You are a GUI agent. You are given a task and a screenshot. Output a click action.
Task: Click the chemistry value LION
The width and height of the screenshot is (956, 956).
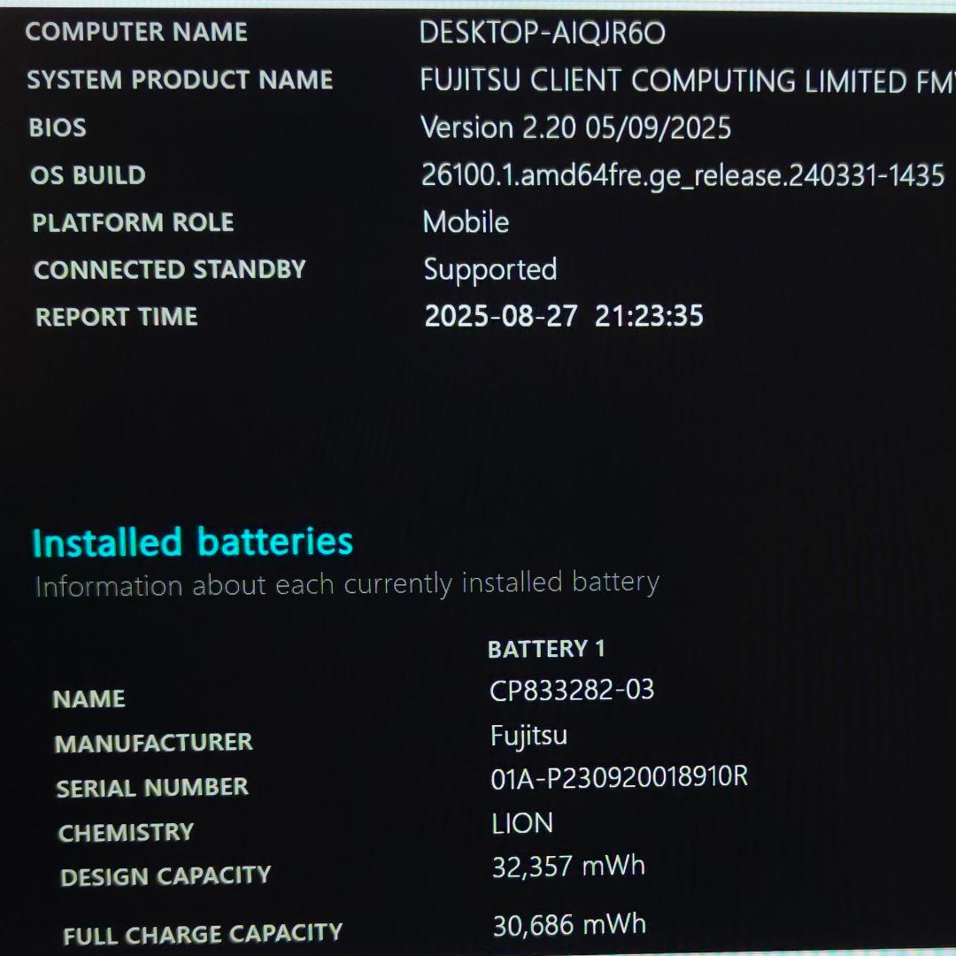point(522,823)
